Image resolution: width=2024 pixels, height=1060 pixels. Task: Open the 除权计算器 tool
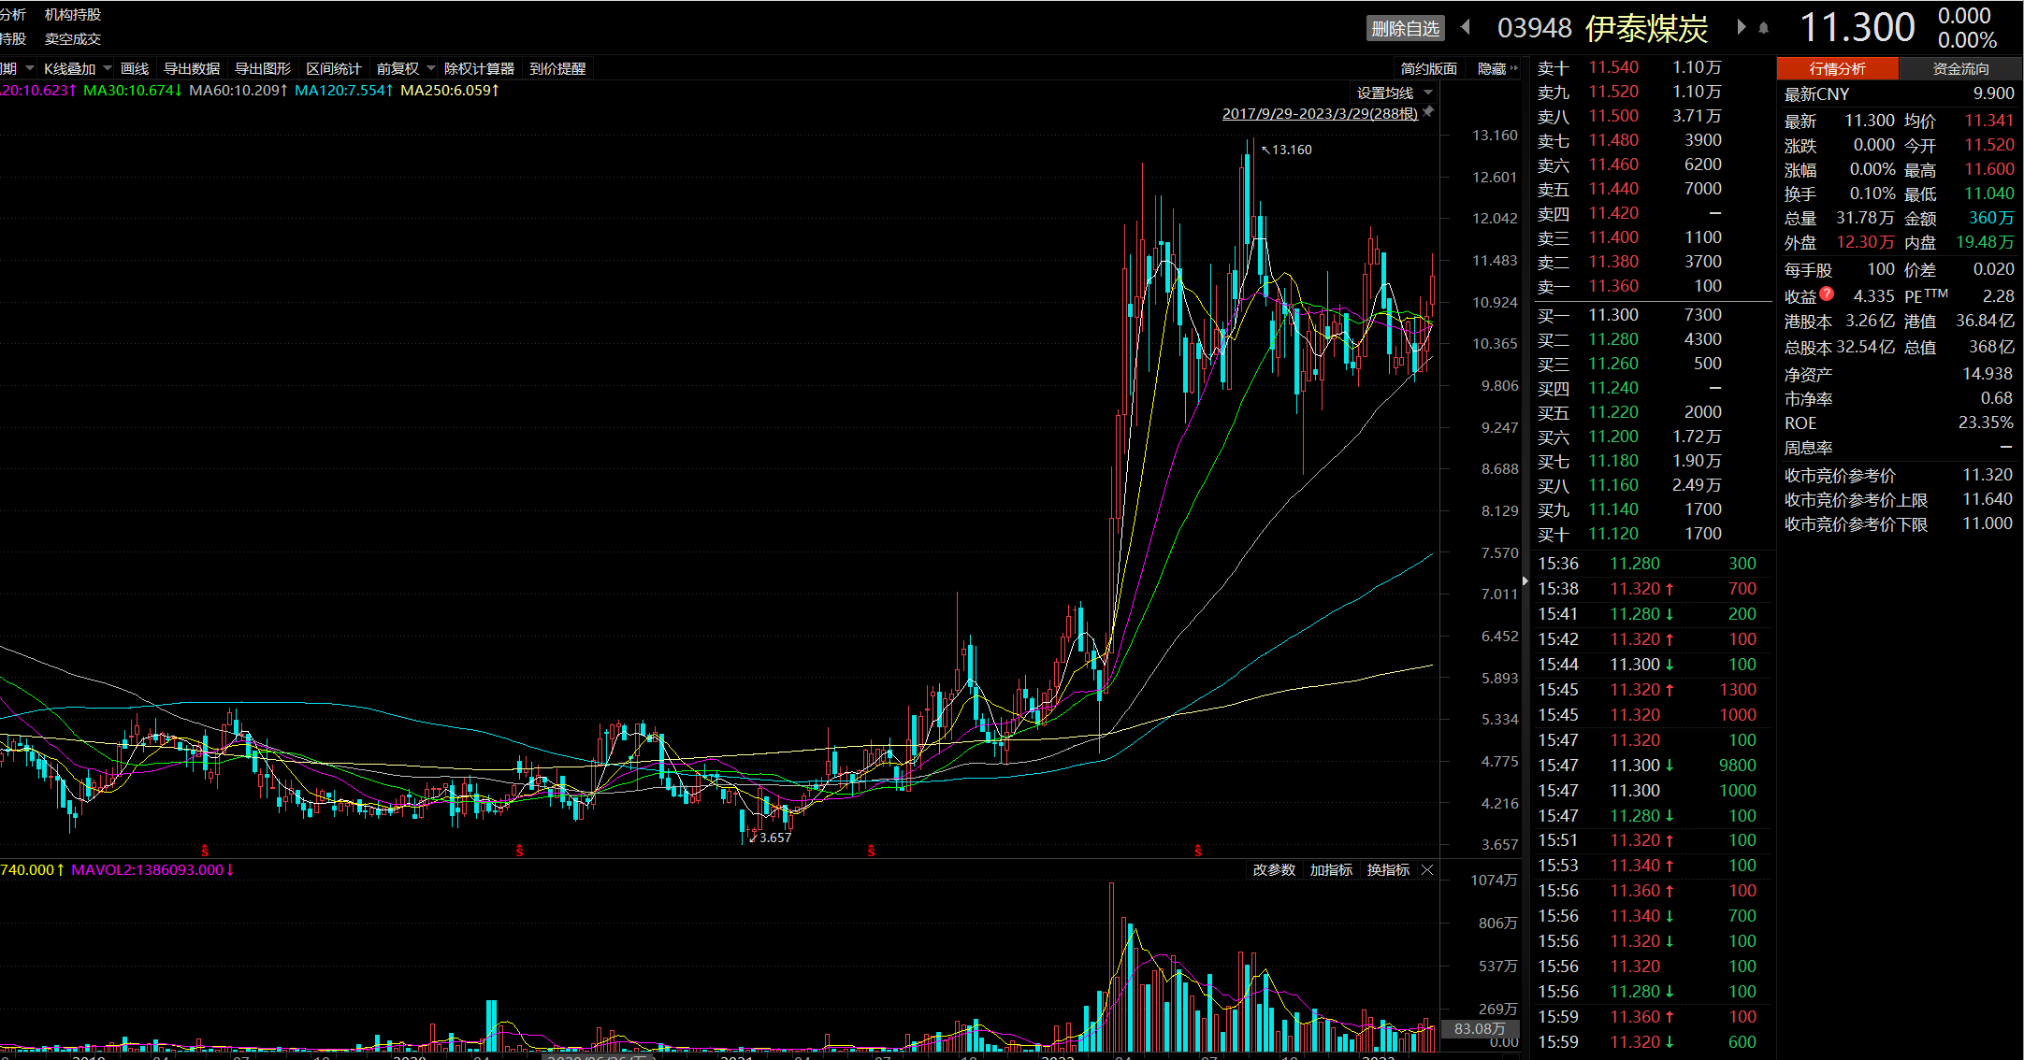click(x=479, y=68)
